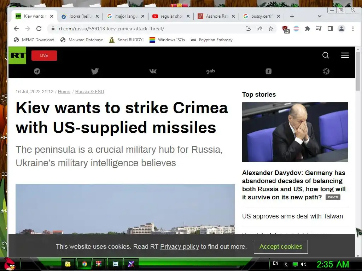
Task: Toggle the browser side panel
Action: click(330, 29)
